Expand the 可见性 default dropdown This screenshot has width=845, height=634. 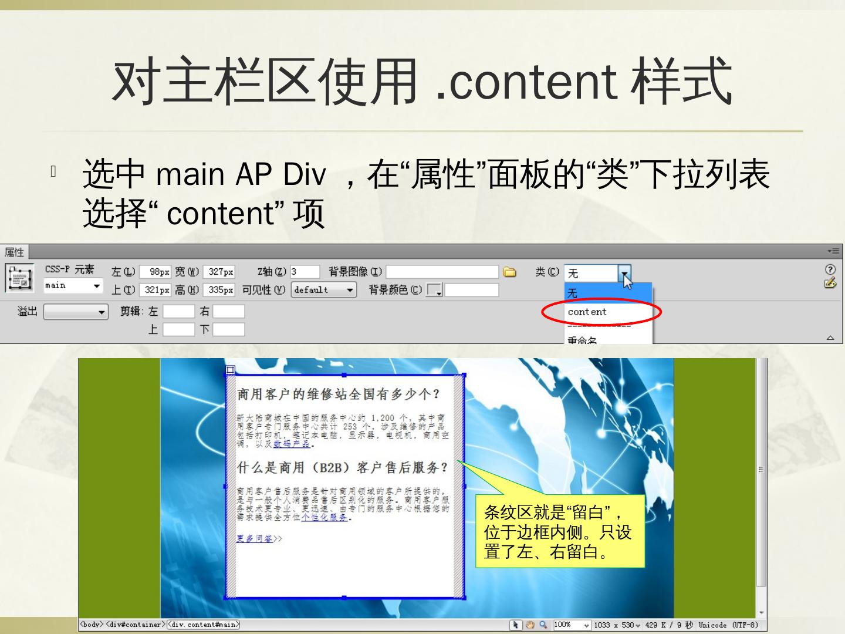(x=350, y=290)
